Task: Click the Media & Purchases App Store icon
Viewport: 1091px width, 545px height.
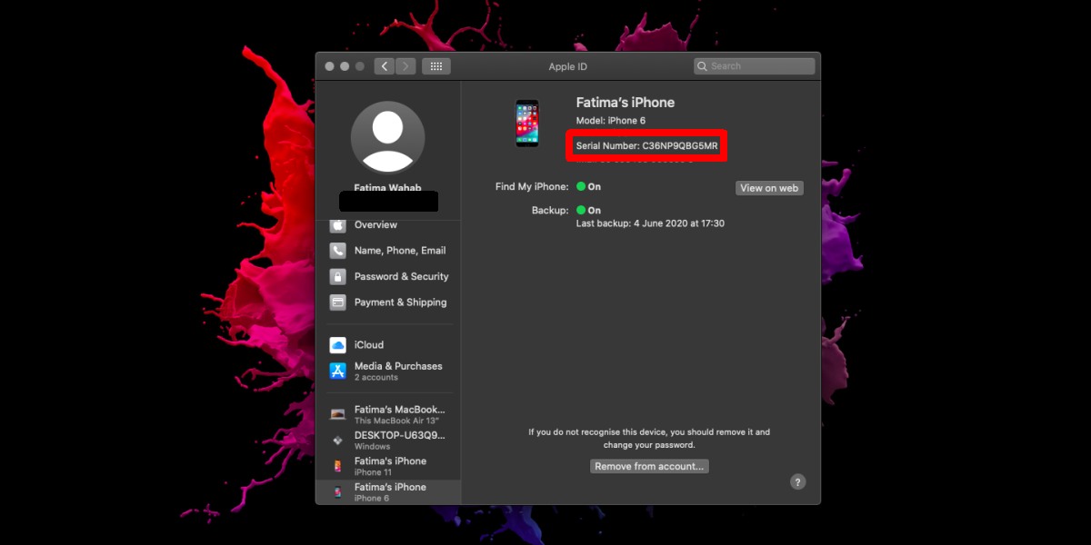Action: point(338,371)
